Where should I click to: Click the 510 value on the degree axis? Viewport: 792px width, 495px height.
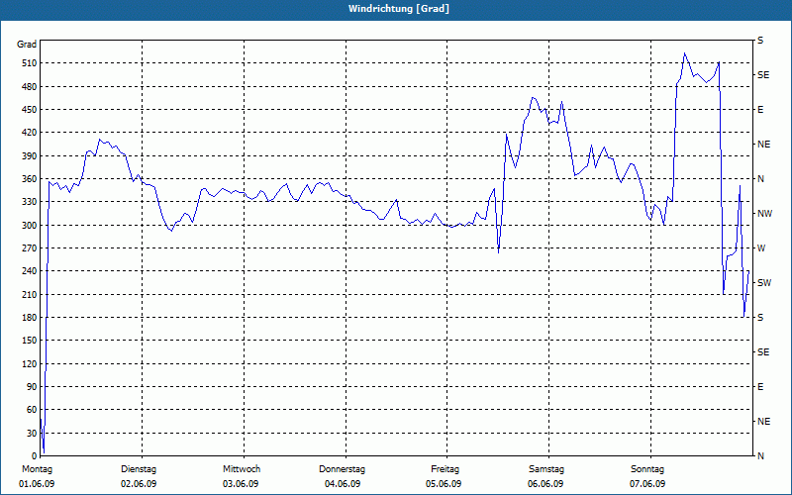[29, 63]
